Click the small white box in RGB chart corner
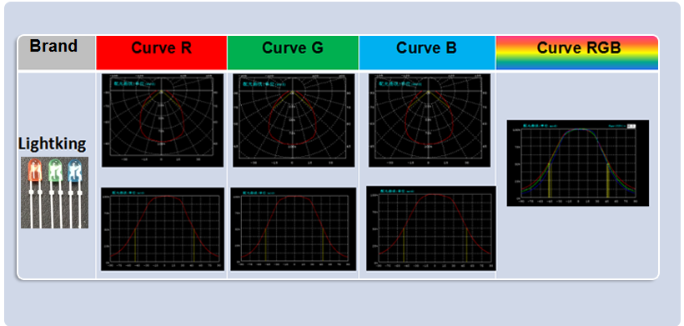 [631, 126]
